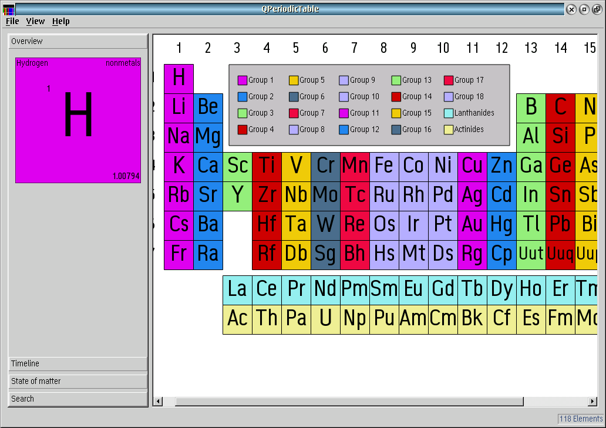Viewport: 606px width, 428px height.
Task: Select the Uut element tile
Action: pyautogui.click(x=531, y=253)
